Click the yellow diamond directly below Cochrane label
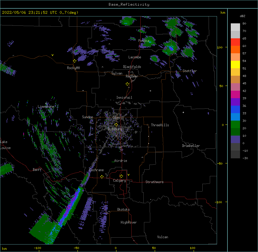Image resolution: width=258 pixels, height=252 pixels. point(102,177)
